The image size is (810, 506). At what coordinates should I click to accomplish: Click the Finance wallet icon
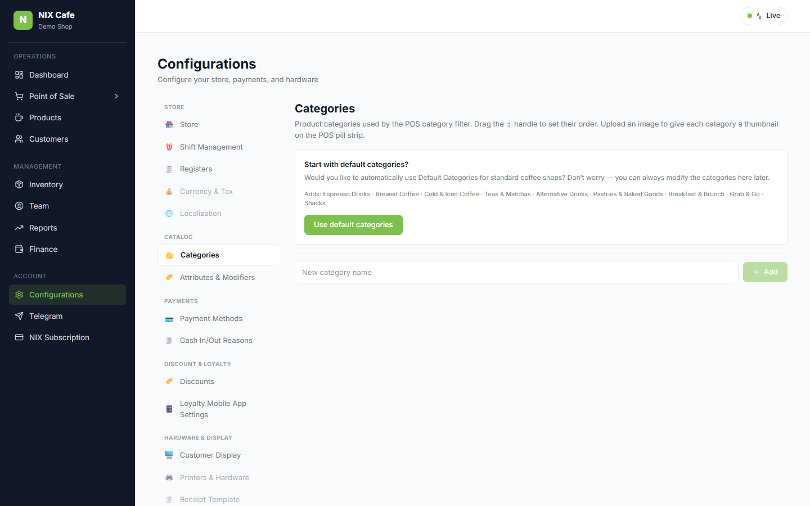click(x=19, y=249)
